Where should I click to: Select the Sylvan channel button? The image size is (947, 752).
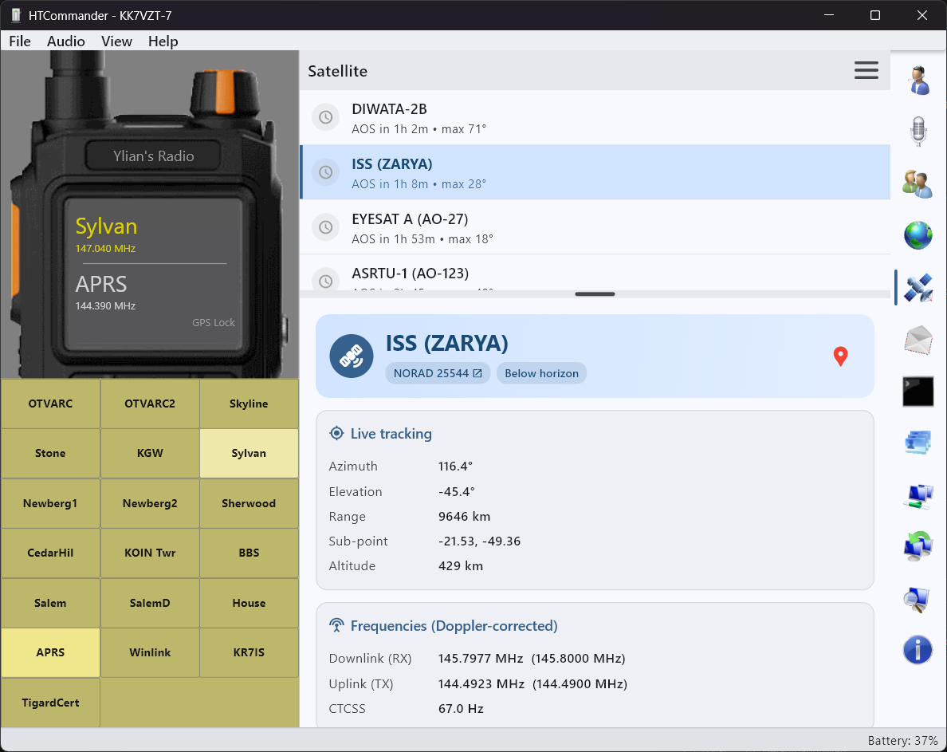coord(249,453)
